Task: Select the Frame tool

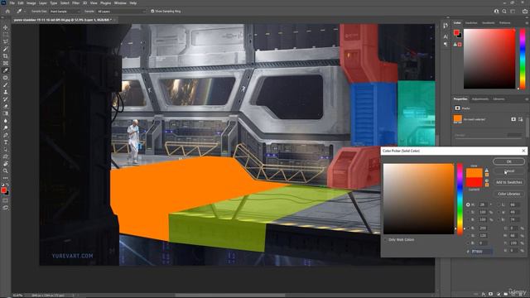Action: [x=6, y=63]
